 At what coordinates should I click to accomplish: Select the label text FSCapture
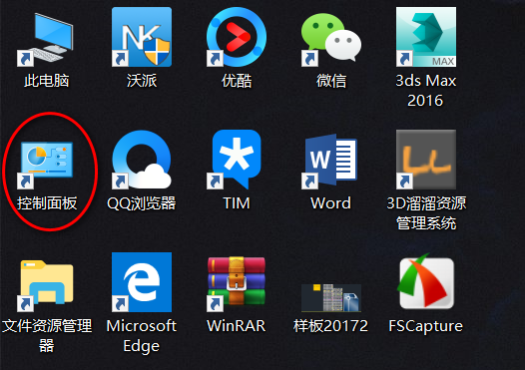426,326
